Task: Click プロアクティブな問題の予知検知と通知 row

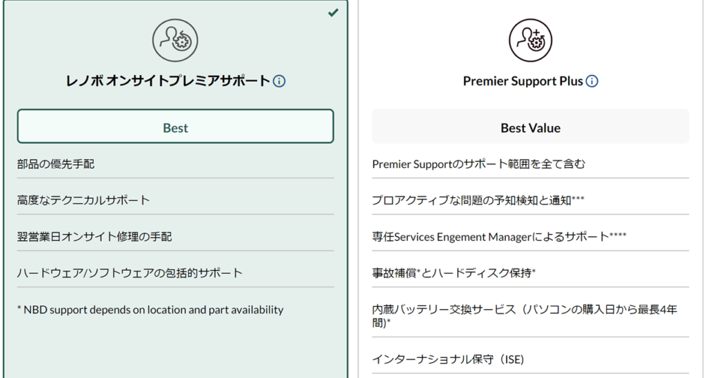Action: pos(530,200)
